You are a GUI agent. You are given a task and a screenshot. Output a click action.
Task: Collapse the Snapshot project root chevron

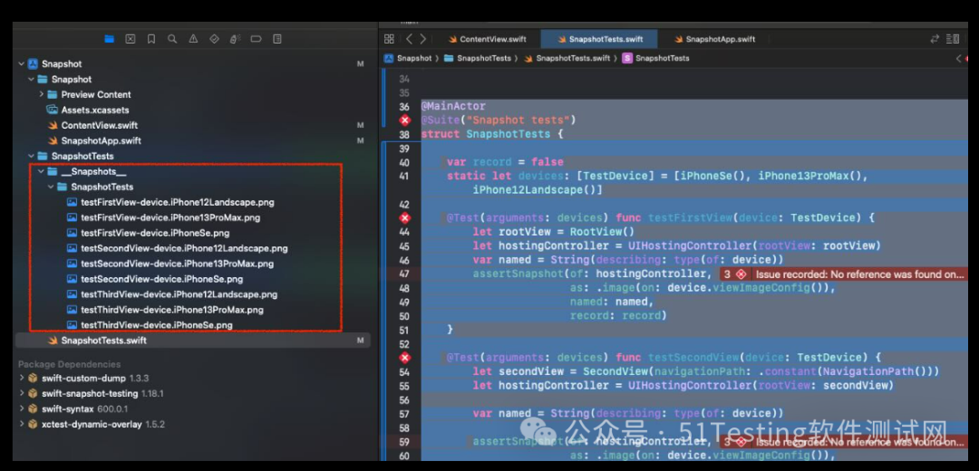(x=21, y=63)
